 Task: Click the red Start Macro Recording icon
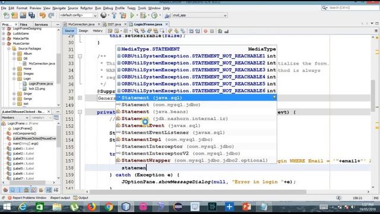tap(205, 31)
